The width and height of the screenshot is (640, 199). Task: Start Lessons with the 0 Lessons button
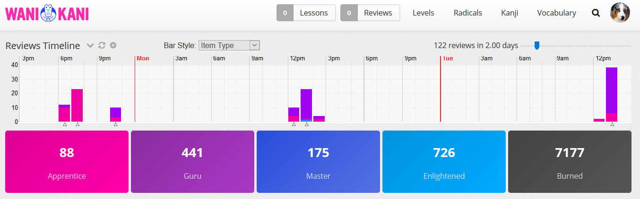point(306,13)
